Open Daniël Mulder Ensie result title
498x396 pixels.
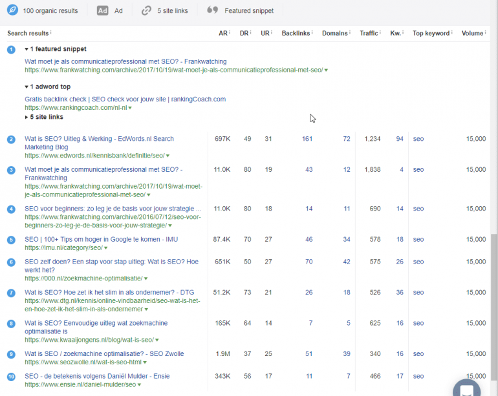pyautogui.click(x=97, y=377)
